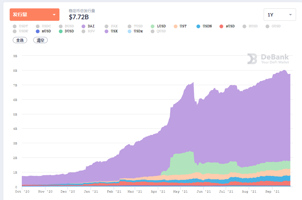Open the 发行量 metric dropdown
Viewport: 302px width, 200px height.
34,14
